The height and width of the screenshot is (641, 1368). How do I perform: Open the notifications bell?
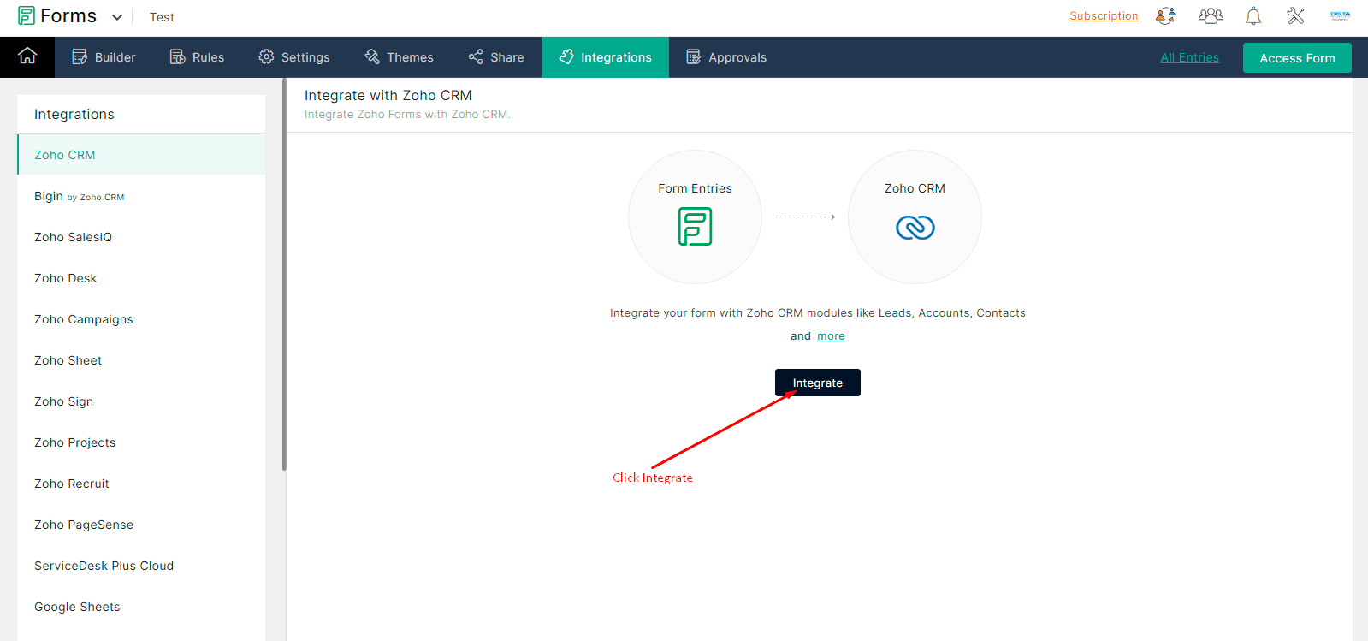(x=1253, y=16)
